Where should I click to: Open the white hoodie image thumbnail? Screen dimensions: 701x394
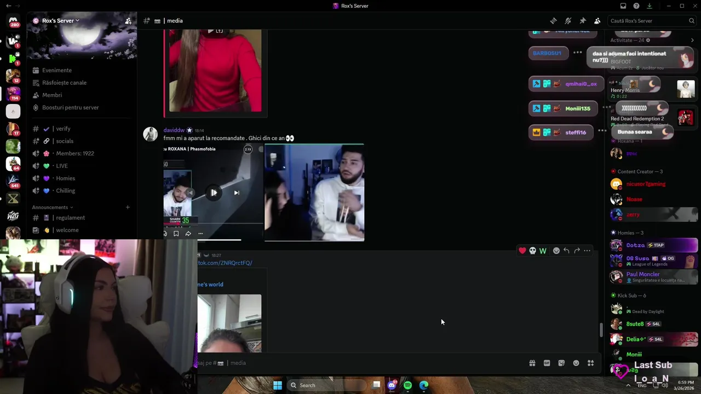coord(314,193)
